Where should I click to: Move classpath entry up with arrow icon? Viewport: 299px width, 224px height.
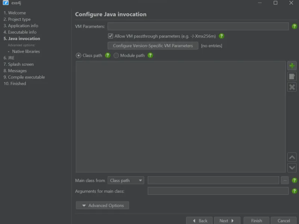[x=292, y=157]
